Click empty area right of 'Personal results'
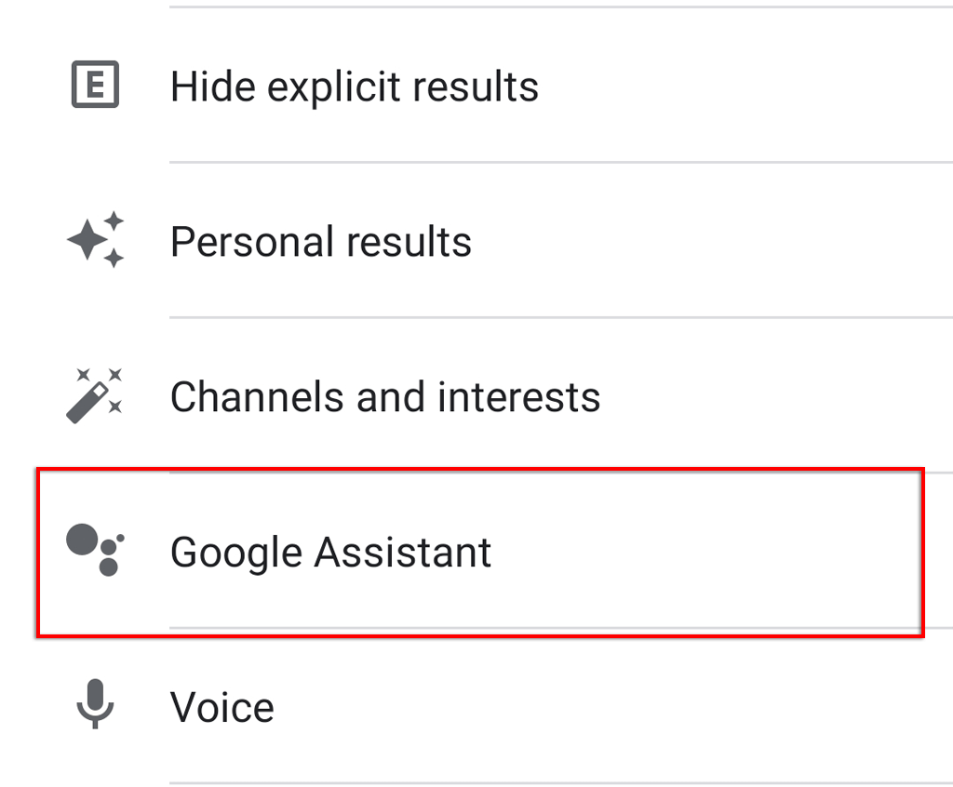Image resolution: width=953 pixels, height=787 pixels. (712, 240)
